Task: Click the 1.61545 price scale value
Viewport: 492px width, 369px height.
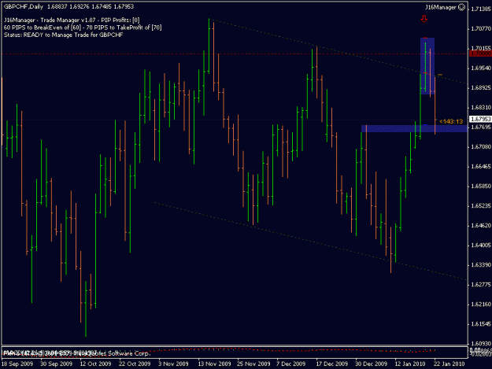Action: [481, 324]
